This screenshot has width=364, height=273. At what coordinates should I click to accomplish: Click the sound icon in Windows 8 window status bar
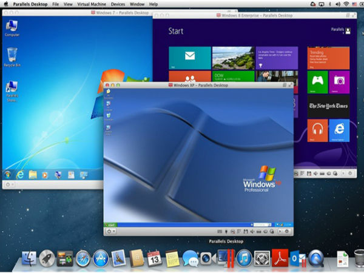[x=315, y=174]
